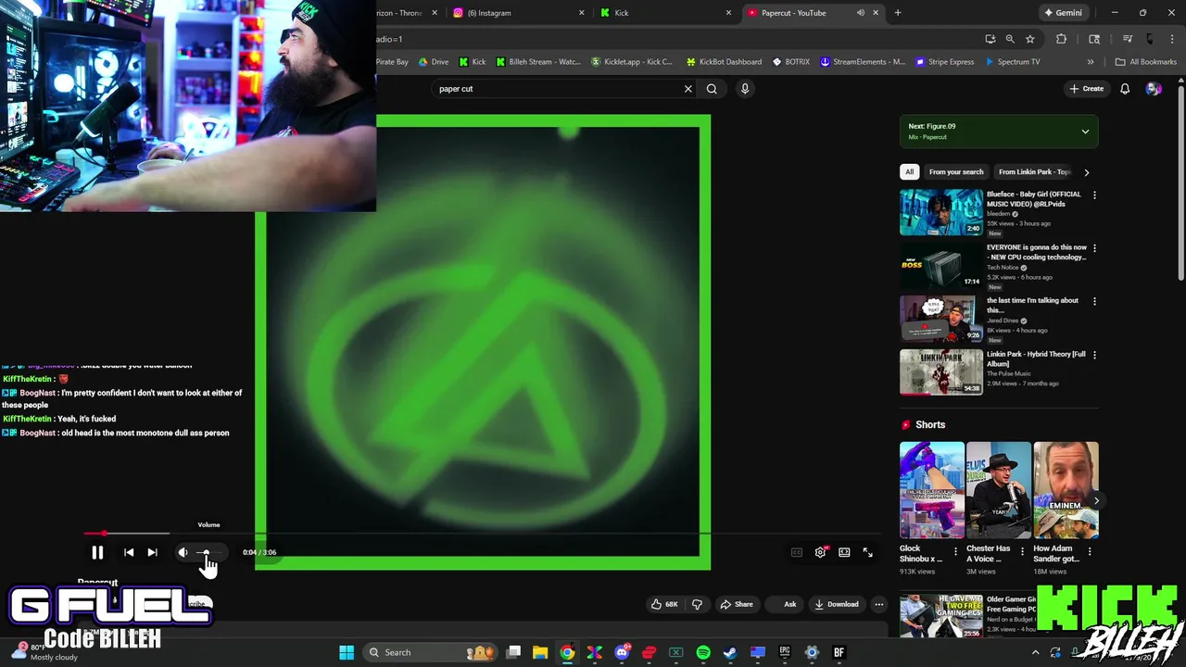This screenshot has height=667, width=1186.
Task: Select the 'All' filter chip
Action: pyautogui.click(x=909, y=171)
